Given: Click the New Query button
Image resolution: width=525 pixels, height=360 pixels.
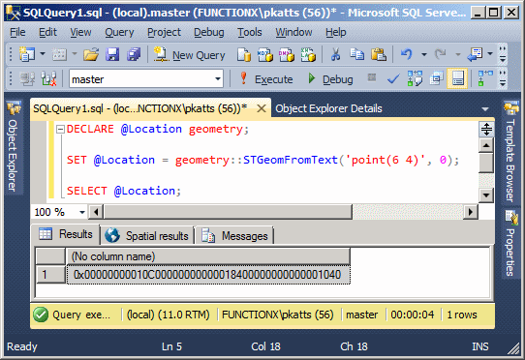Looking at the screenshot, I should coord(189,55).
